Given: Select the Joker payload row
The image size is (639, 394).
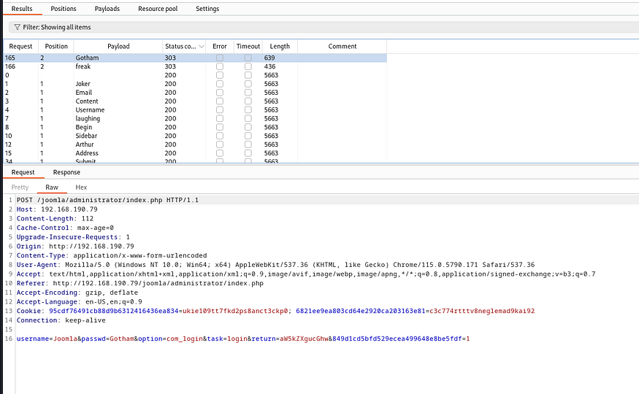Looking at the screenshot, I should 195,84.
